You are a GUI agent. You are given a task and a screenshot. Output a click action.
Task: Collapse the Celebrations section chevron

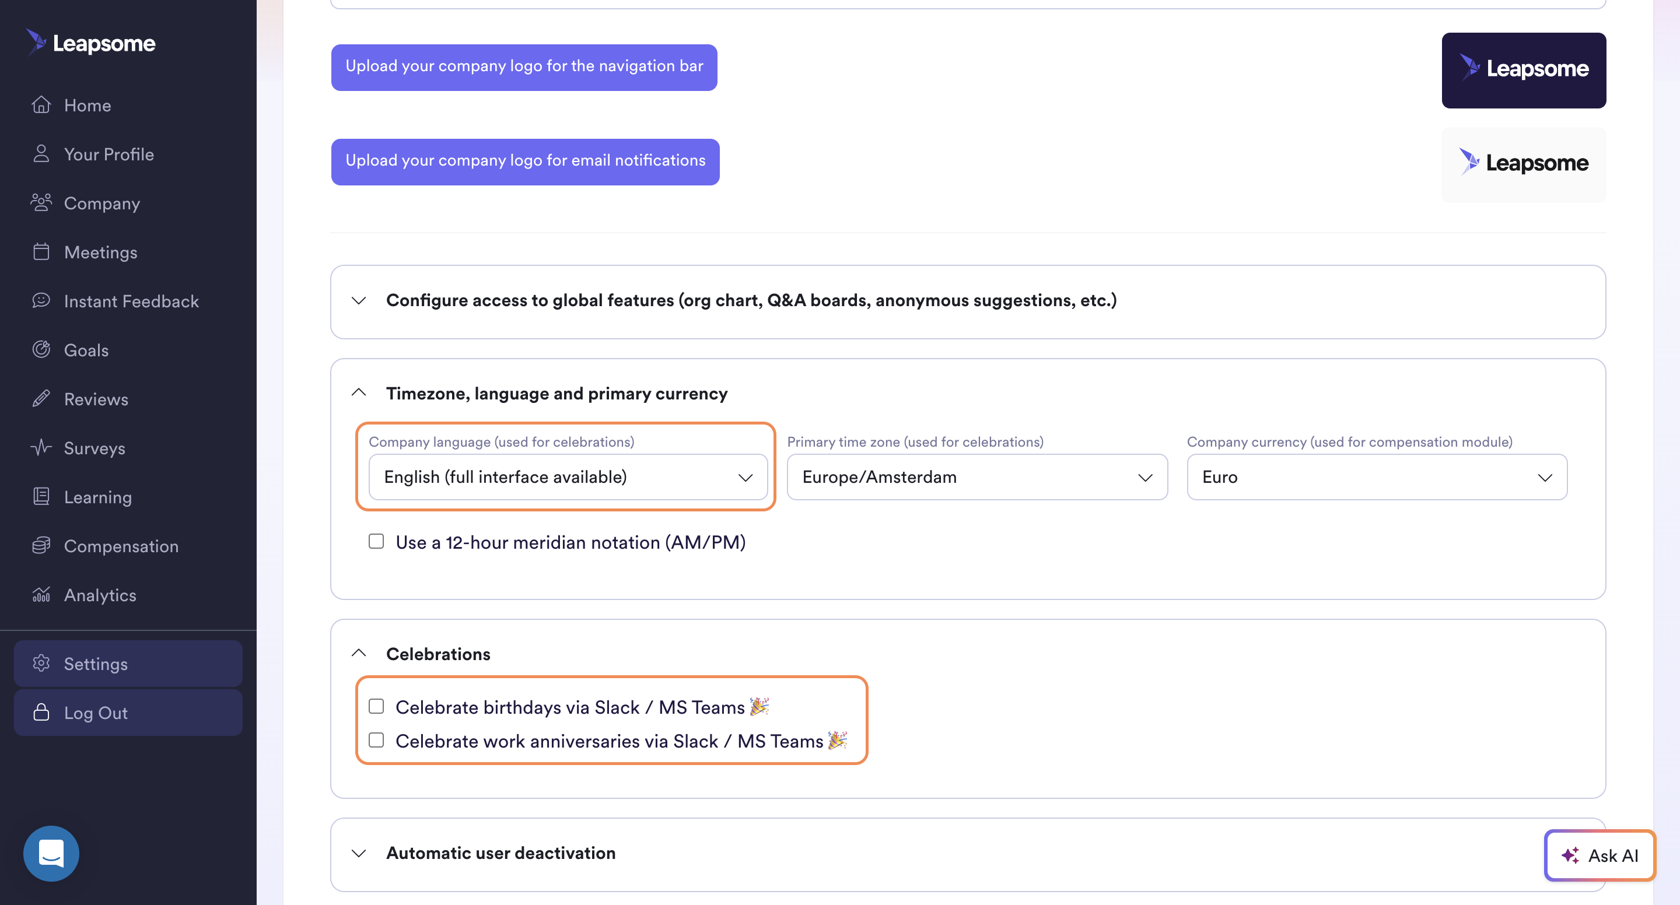point(359,653)
